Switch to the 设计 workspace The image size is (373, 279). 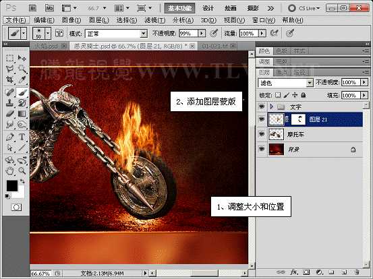pyautogui.click(x=208, y=8)
